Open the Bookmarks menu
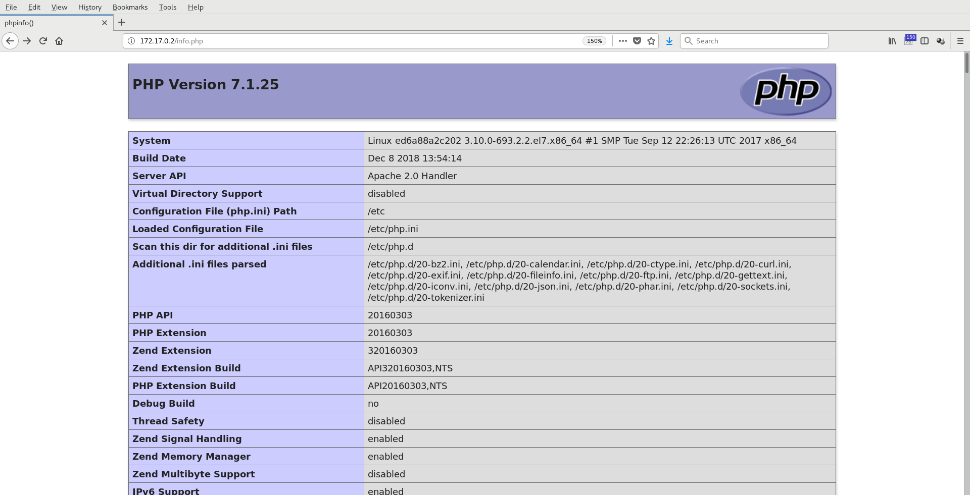The height and width of the screenshot is (495, 970). pos(130,7)
